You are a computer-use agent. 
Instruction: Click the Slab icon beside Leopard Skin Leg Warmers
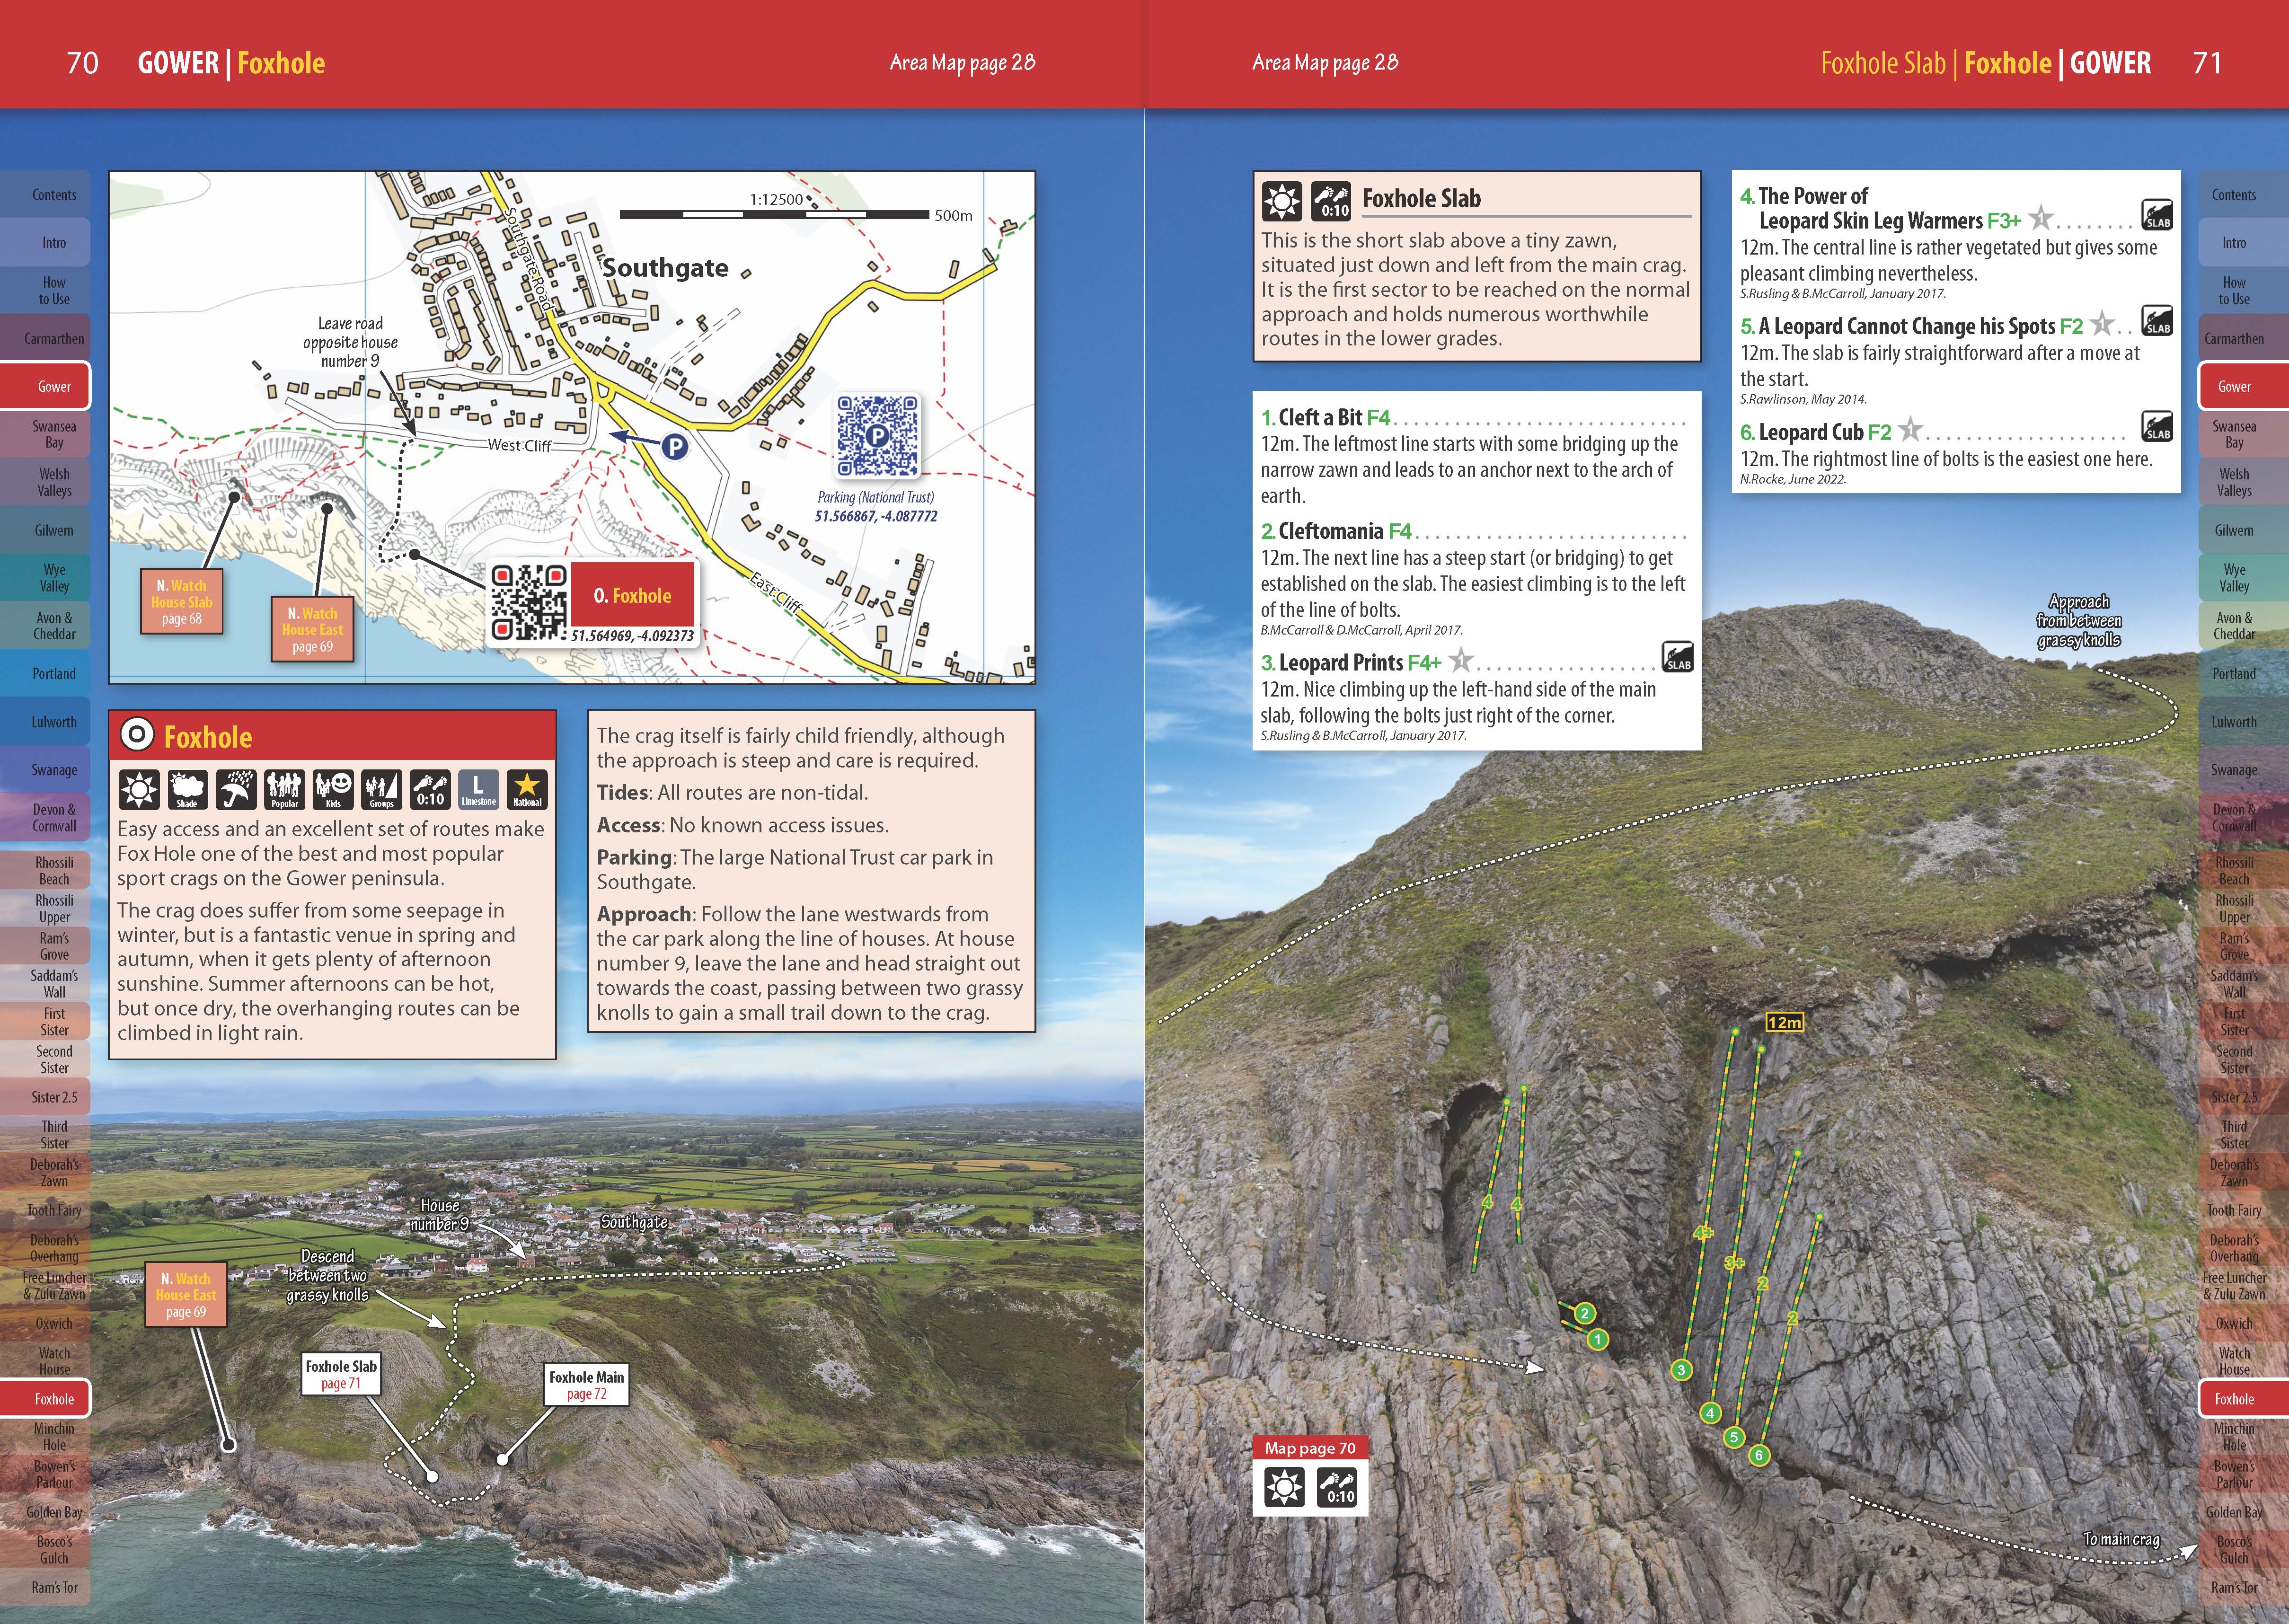pyautogui.click(x=2157, y=215)
